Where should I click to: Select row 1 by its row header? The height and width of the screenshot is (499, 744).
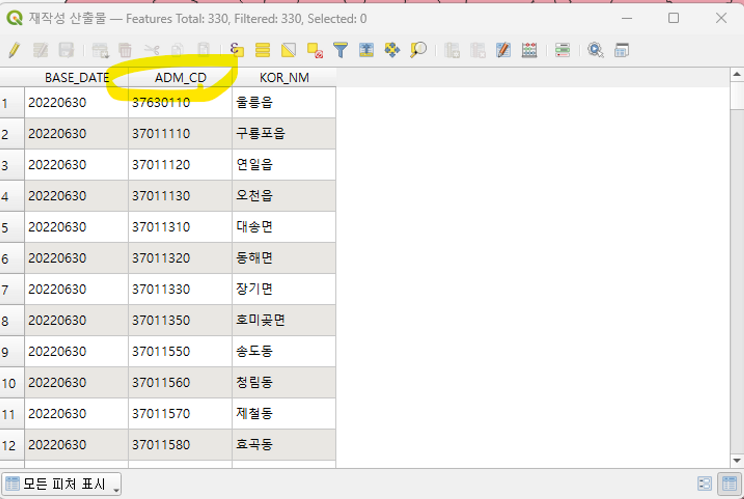click(12, 103)
